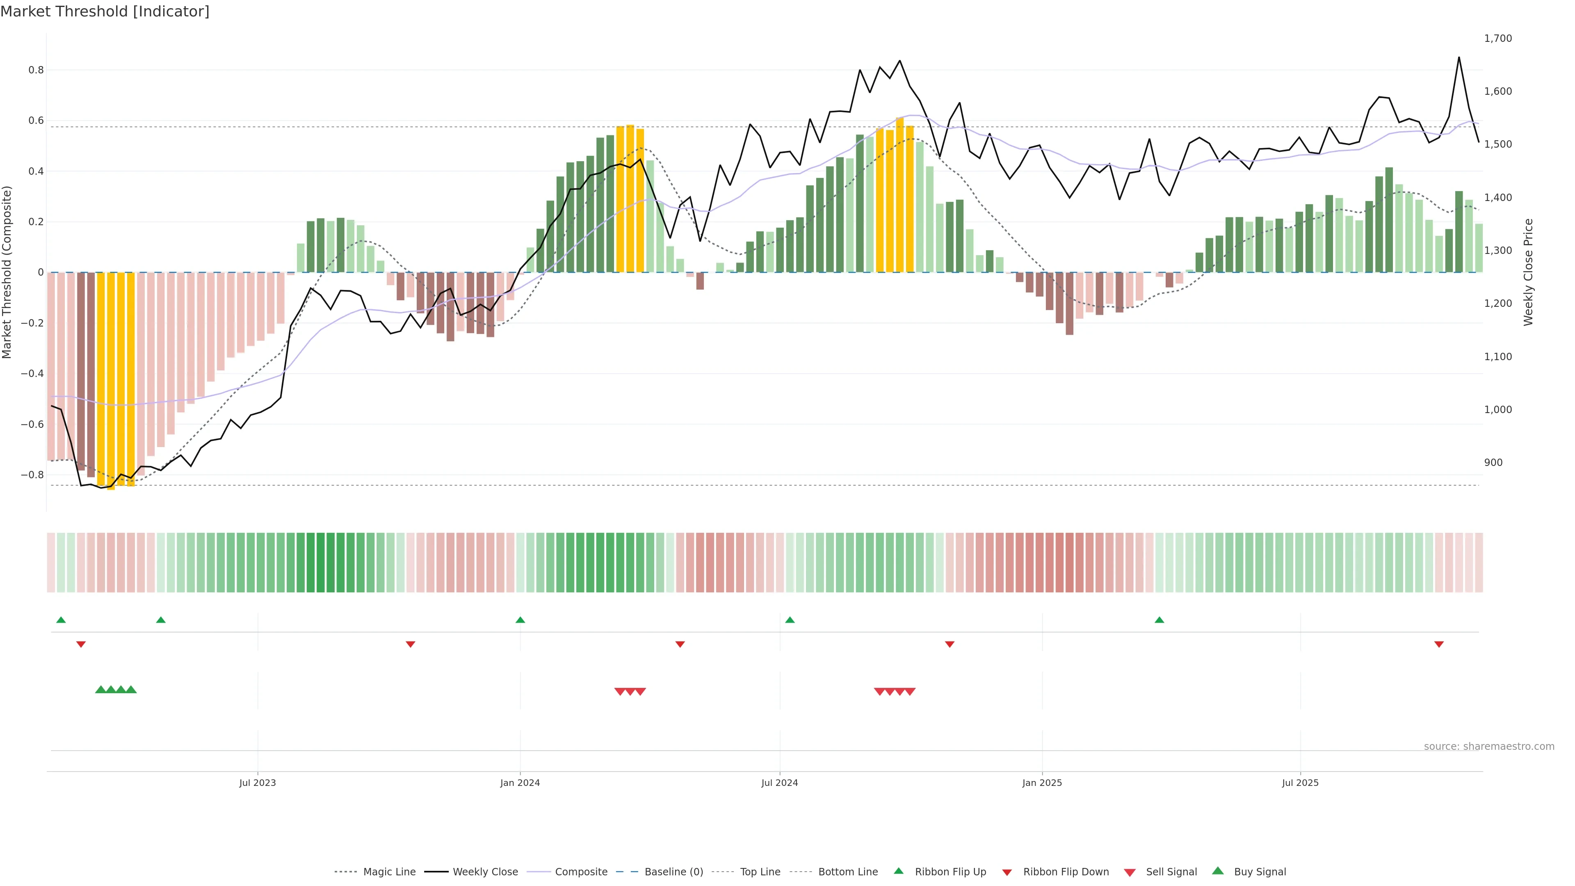
Task: Click ribbon flip up marker at January 2024
Action: point(520,620)
